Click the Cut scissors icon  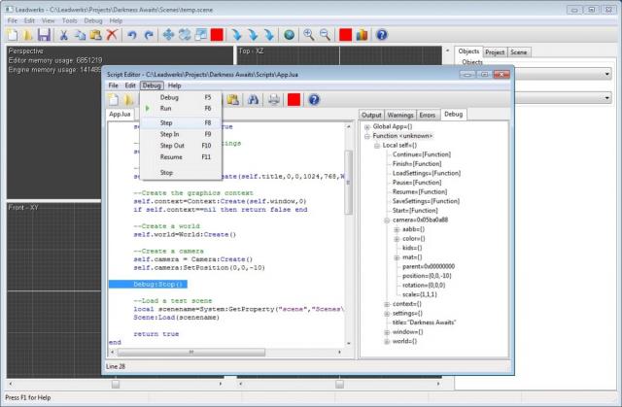pos(65,34)
